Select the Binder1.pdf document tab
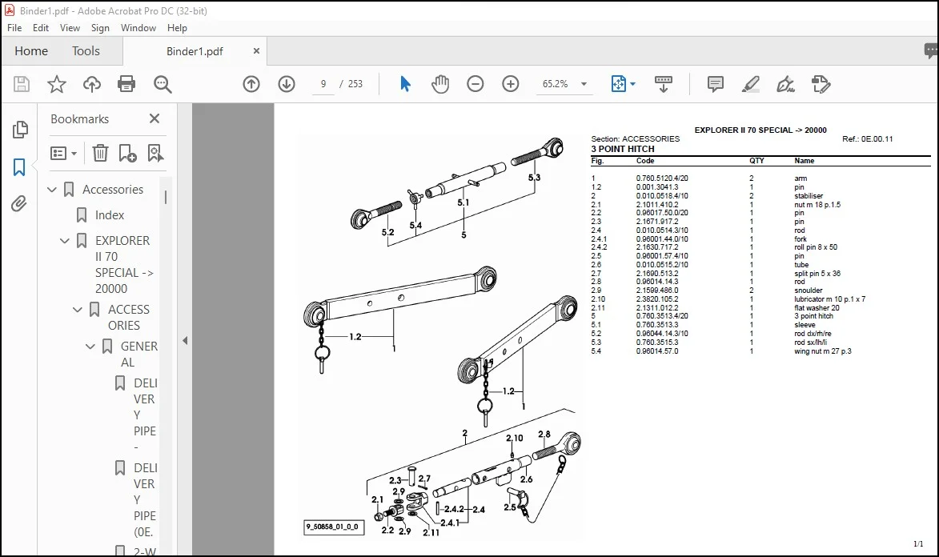This screenshot has height=557, width=939. point(195,51)
